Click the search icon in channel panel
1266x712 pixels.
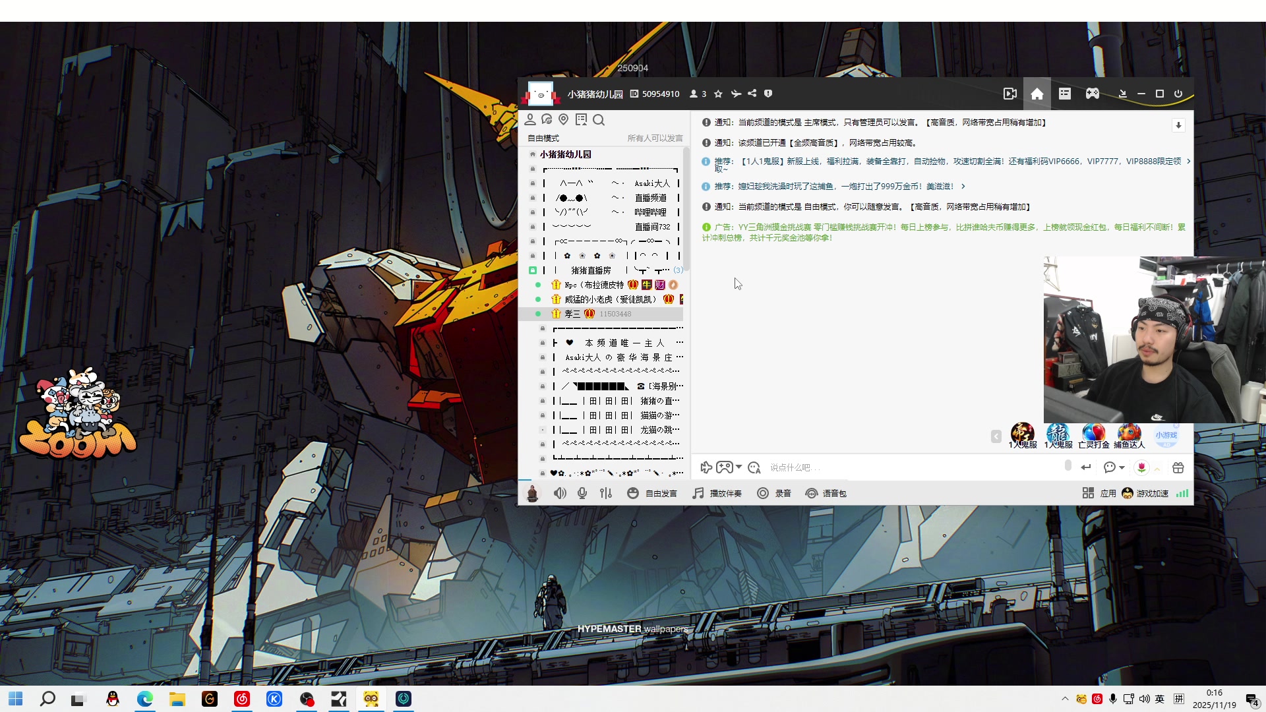pyautogui.click(x=599, y=119)
